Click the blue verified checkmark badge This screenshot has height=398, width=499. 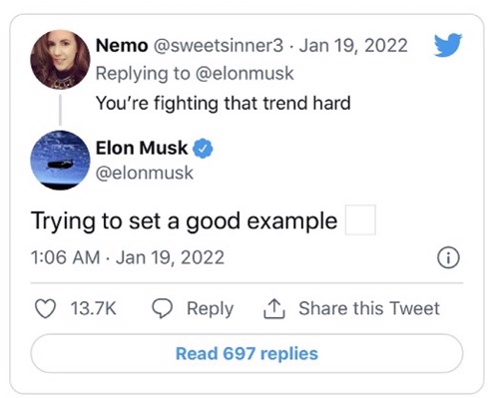203,149
